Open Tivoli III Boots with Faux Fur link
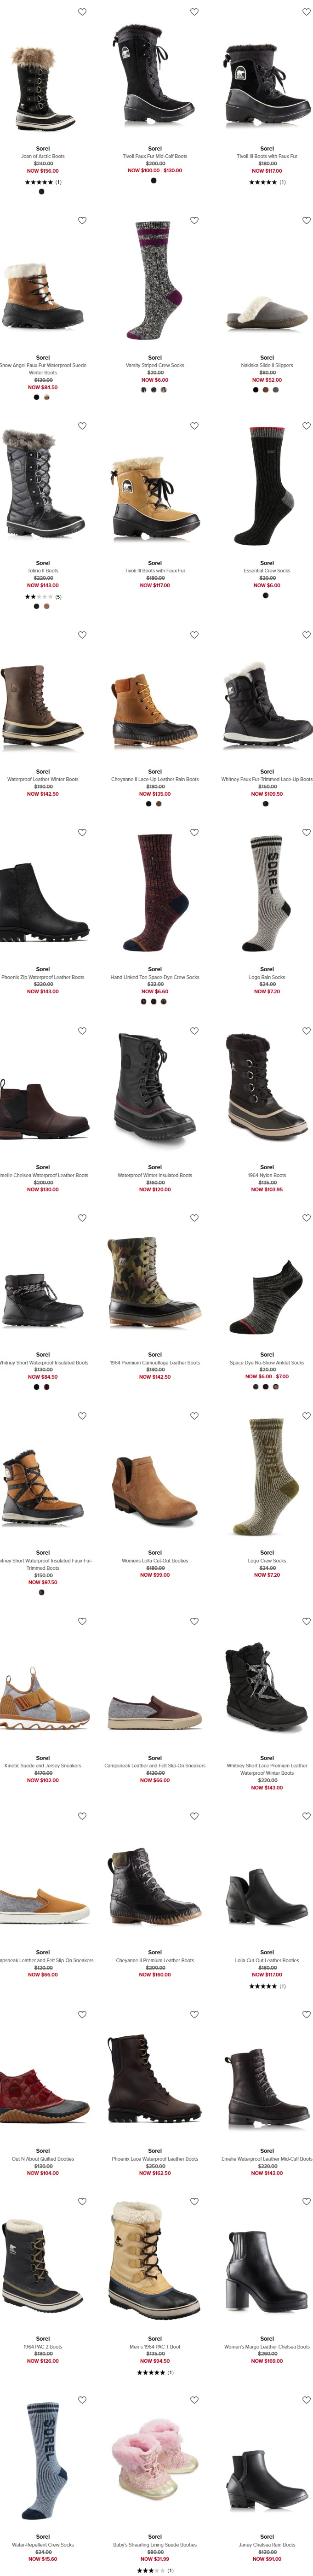This screenshot has height=2576, width=313. coord(154,571)
